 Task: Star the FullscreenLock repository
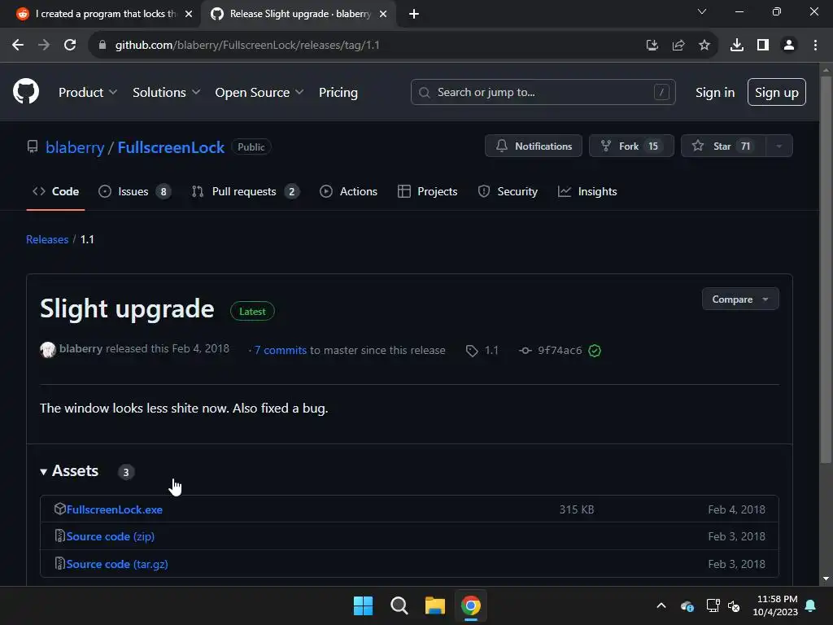723,146
